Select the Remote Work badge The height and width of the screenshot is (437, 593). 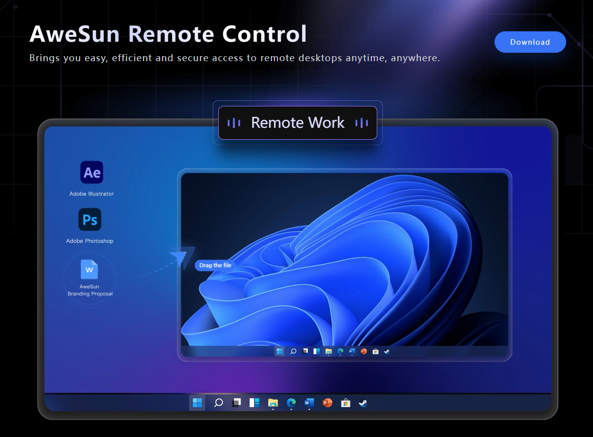coord(298,123)
